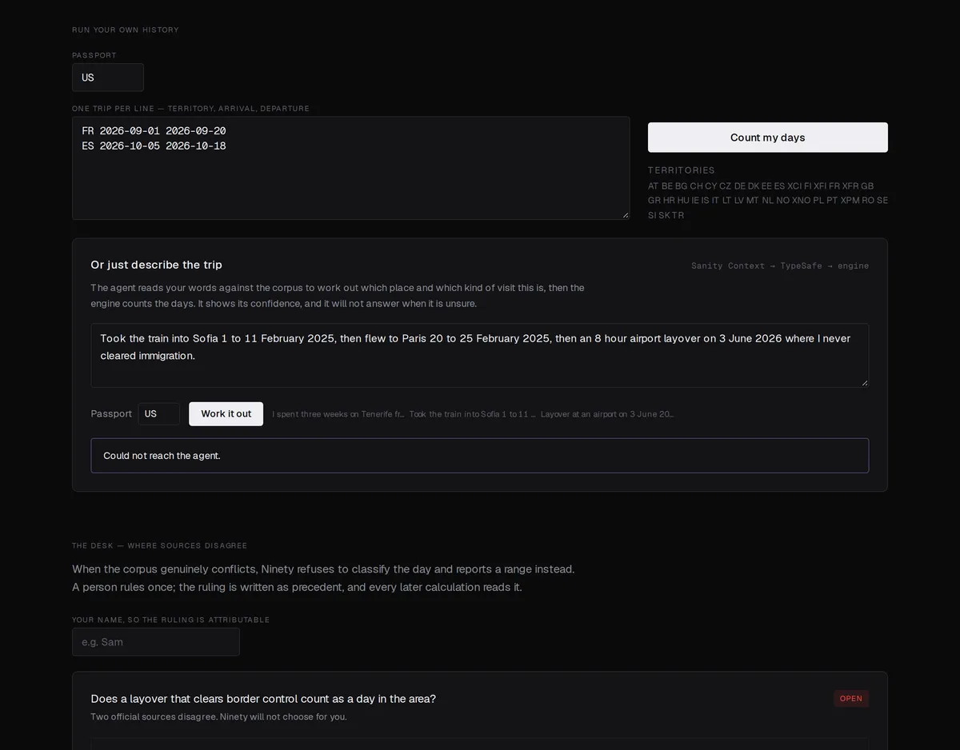Select the GB territory code

click(x=867, y=186)
